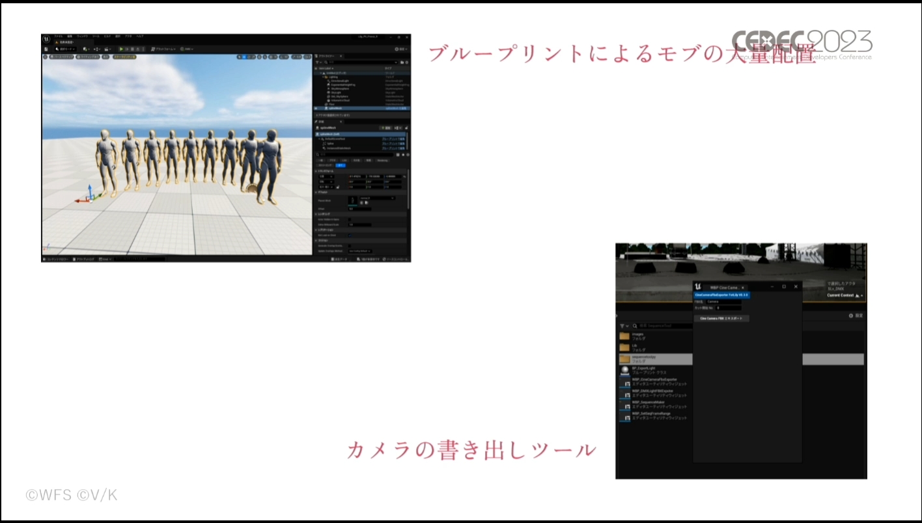This screenshot has height=523, width=922.
Task: Open the cinematics clapperboard toolbar icon
Action: (107, 49)
